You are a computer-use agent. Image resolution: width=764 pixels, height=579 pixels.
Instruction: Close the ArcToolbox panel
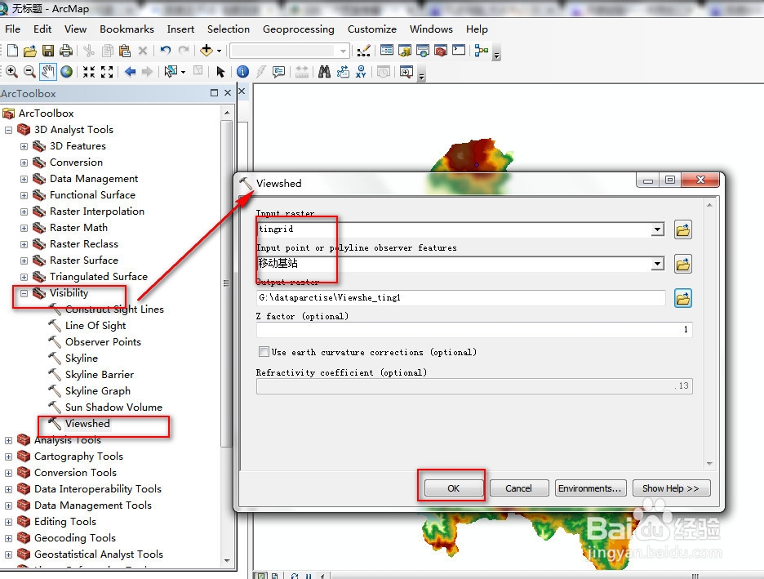(x=228, y=92)
